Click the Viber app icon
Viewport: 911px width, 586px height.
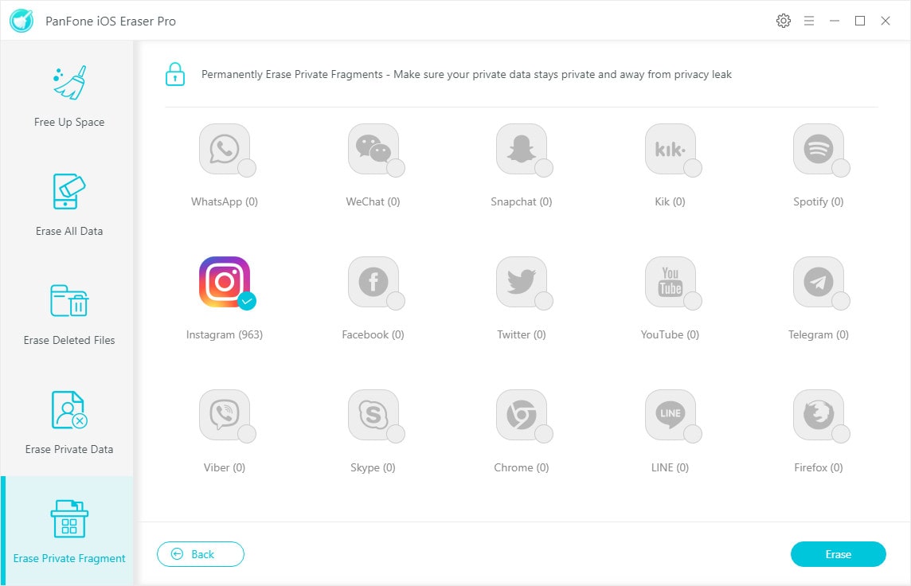(x=225, y=415)
